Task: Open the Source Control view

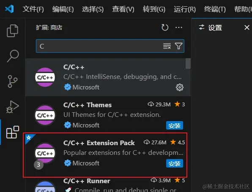Action: (x=12, y=81)
